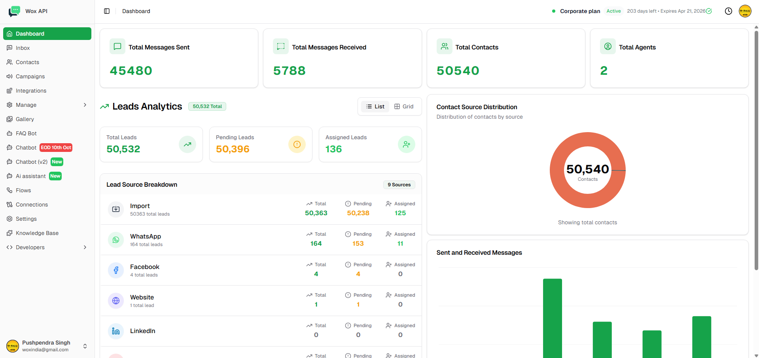Viewport: 759px width, 358px height.
Task: Click the WhatsApp lead source icon
Action: coord(116,240)
